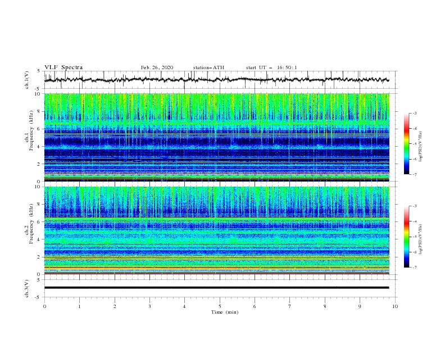Click the "4" kHz tick of ch.1 spectrogram

click(39, 146)
